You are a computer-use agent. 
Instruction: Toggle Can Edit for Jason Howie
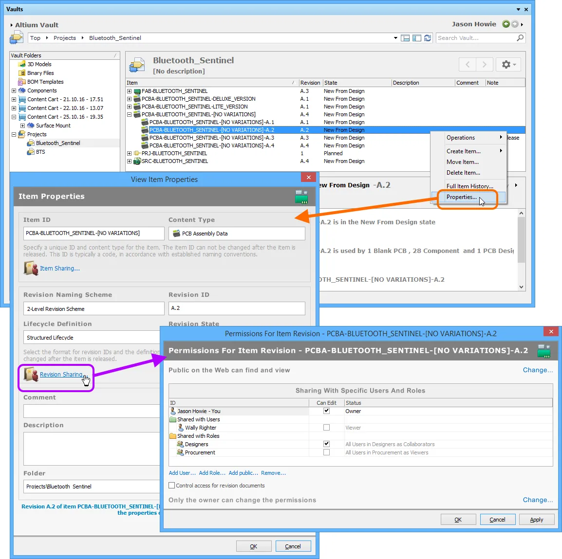tap(326, 411)
